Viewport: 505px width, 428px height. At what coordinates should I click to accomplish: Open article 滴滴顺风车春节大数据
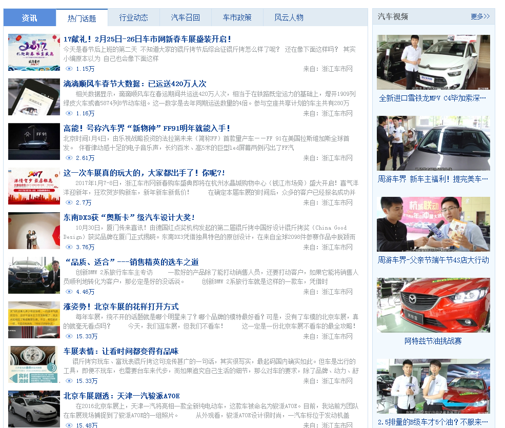coord(135,84)
